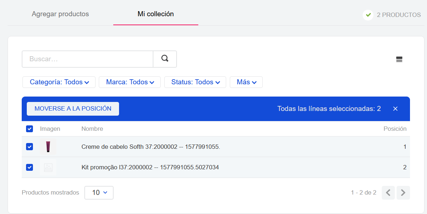The height and width of the screenshot is (214, 427).
Task: Expand the Más filter dropdown
Action: [246, 82]
